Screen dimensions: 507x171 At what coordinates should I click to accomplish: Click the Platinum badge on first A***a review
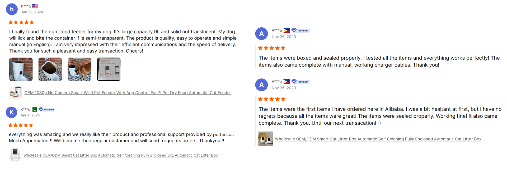point(301,31)
